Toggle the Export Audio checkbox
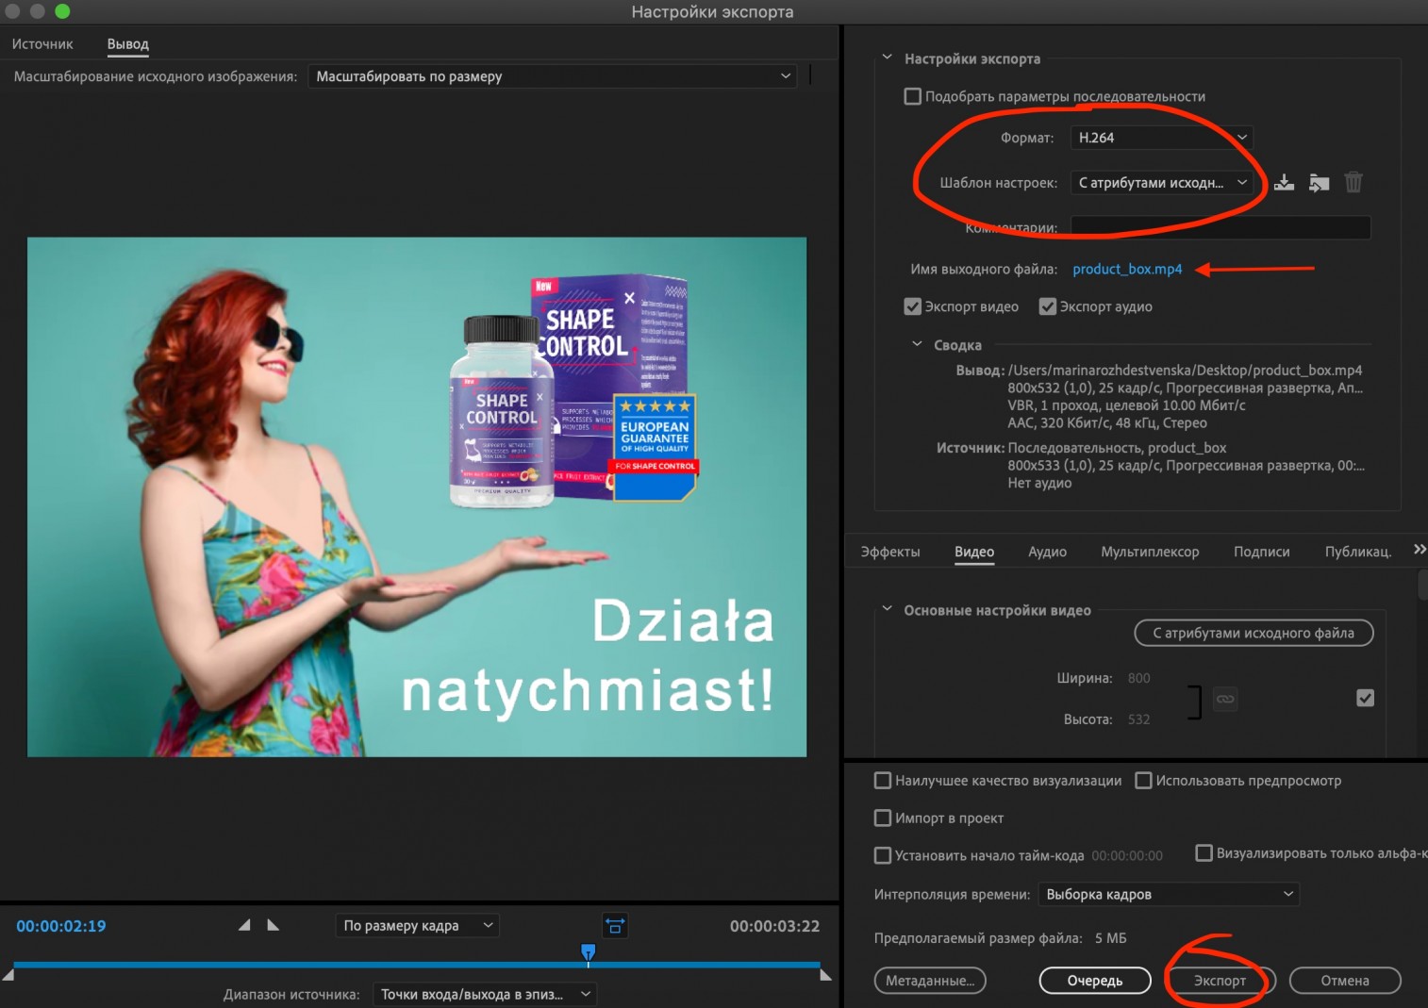 pos(1047,306)
